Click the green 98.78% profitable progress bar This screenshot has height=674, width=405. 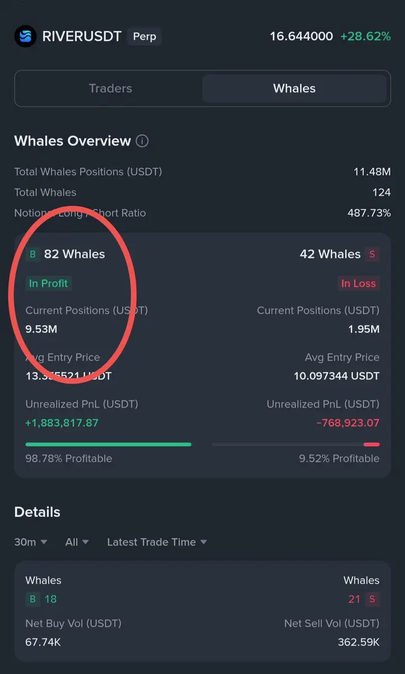108,444
